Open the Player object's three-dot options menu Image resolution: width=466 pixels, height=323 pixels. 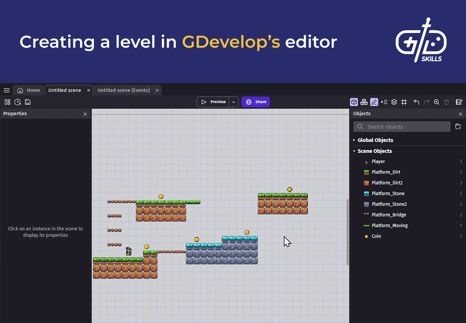[461, 161]
